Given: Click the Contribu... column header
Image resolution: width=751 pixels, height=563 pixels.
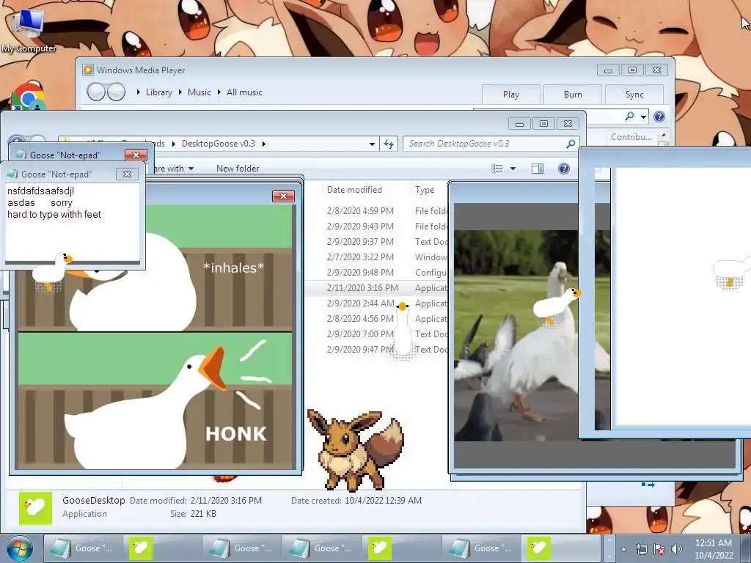Looking at the screenshot, I should pos(631,137).
